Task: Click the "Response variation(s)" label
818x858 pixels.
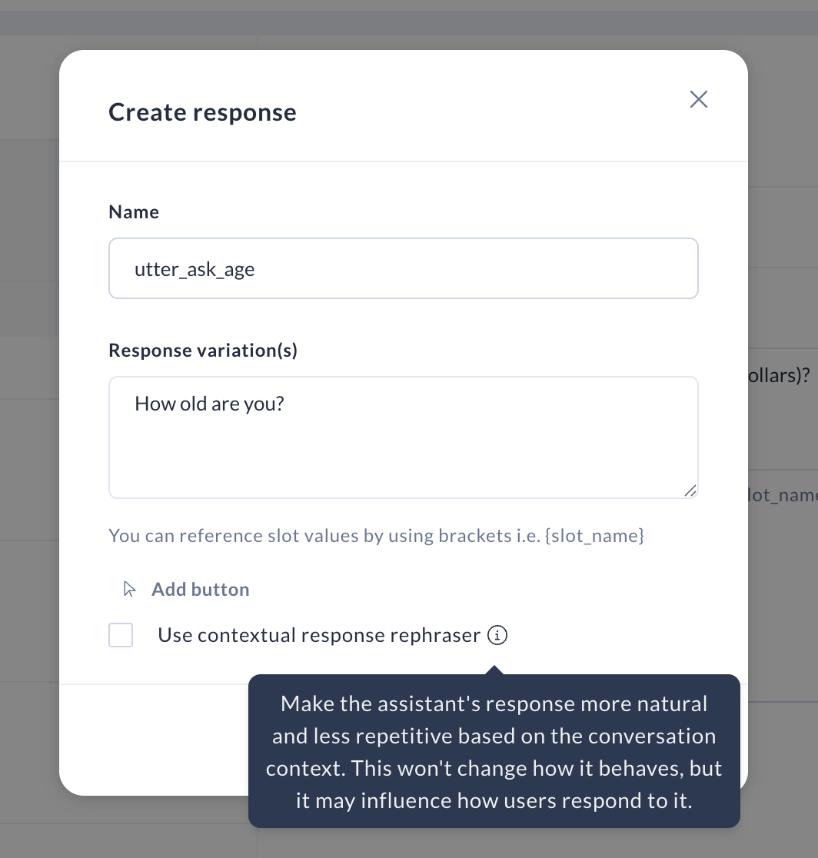Action: [203, 351]
